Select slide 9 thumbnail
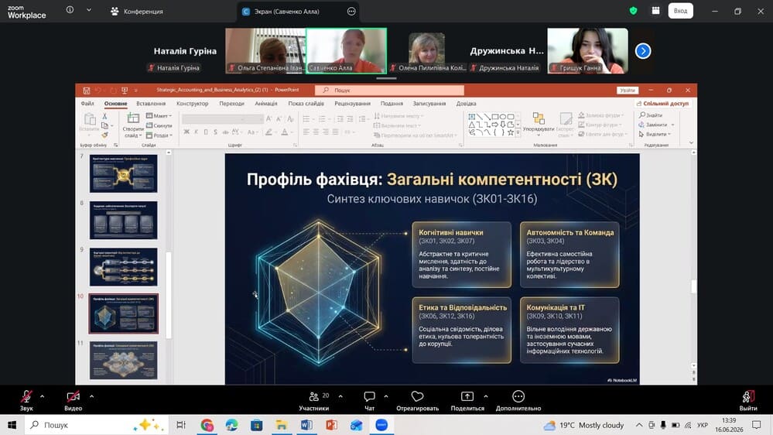 pos(124,267)
